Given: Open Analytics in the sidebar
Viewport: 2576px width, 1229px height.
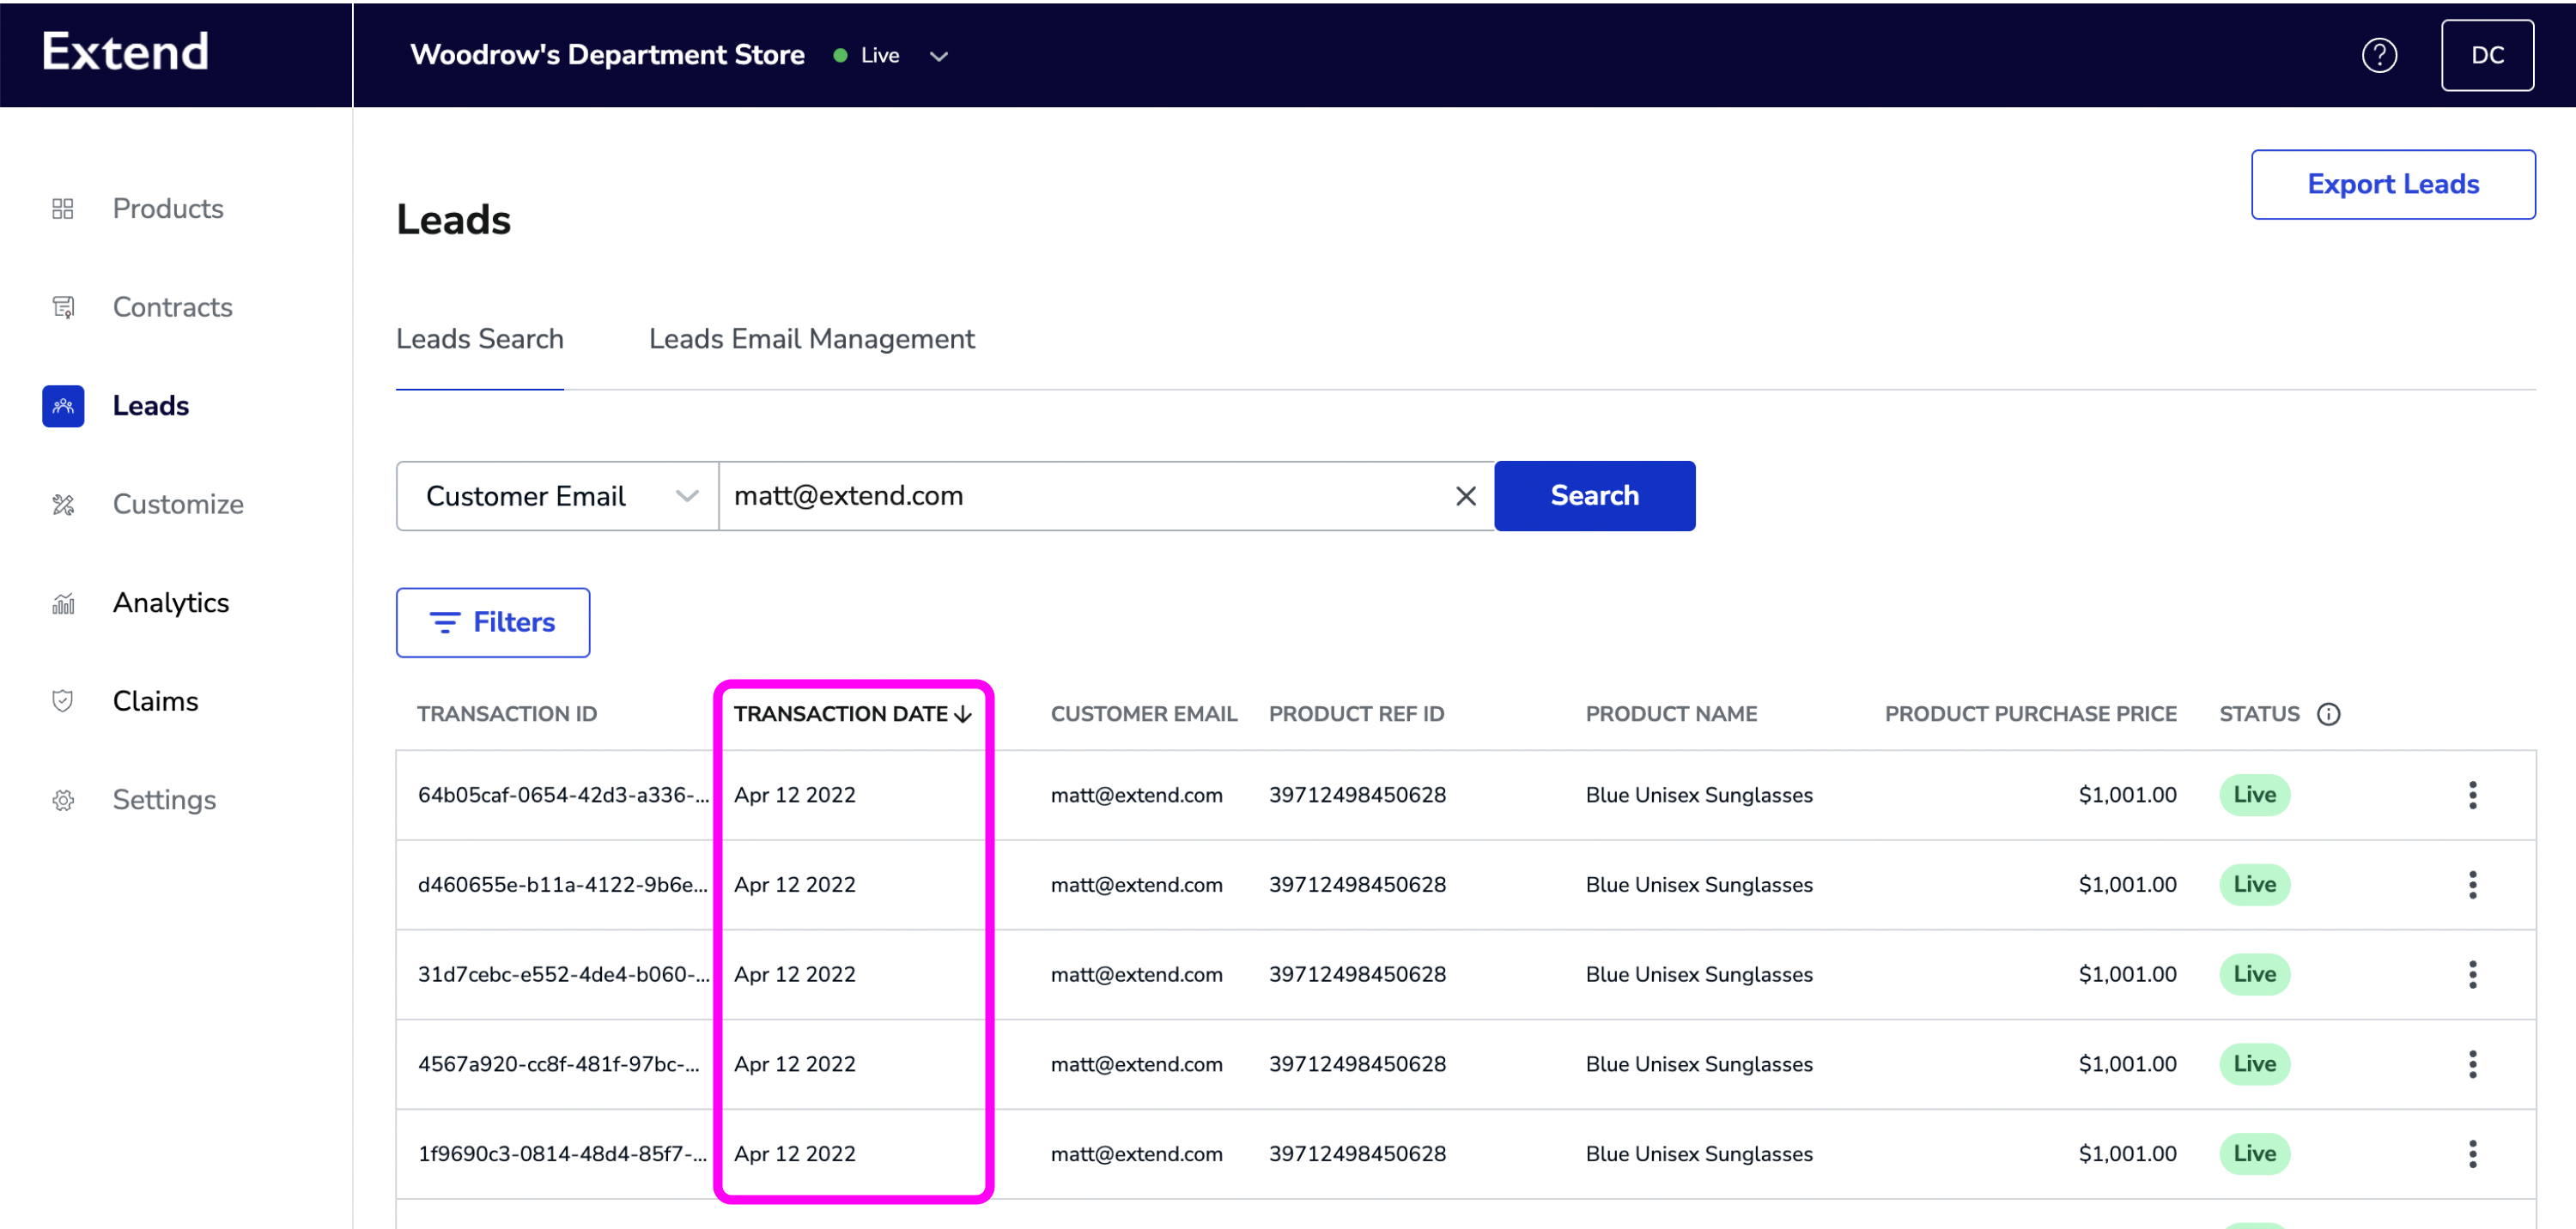Looking at the screenshot, I should click(x=171, y=602).
